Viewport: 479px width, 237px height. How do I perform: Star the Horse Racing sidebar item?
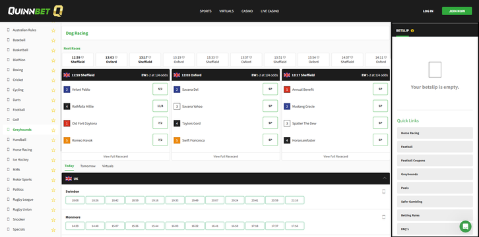(x=53, y=150)
